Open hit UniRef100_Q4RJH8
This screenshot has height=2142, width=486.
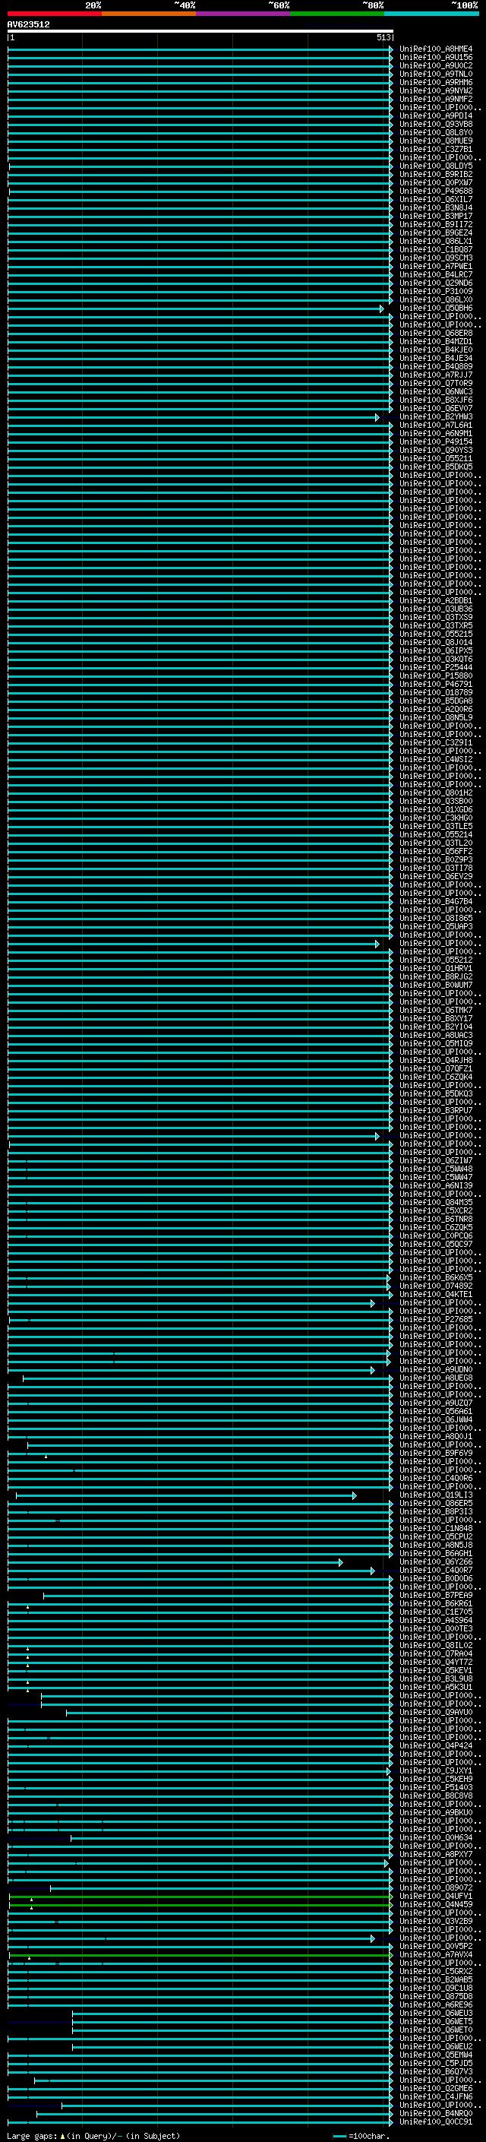435,1060
